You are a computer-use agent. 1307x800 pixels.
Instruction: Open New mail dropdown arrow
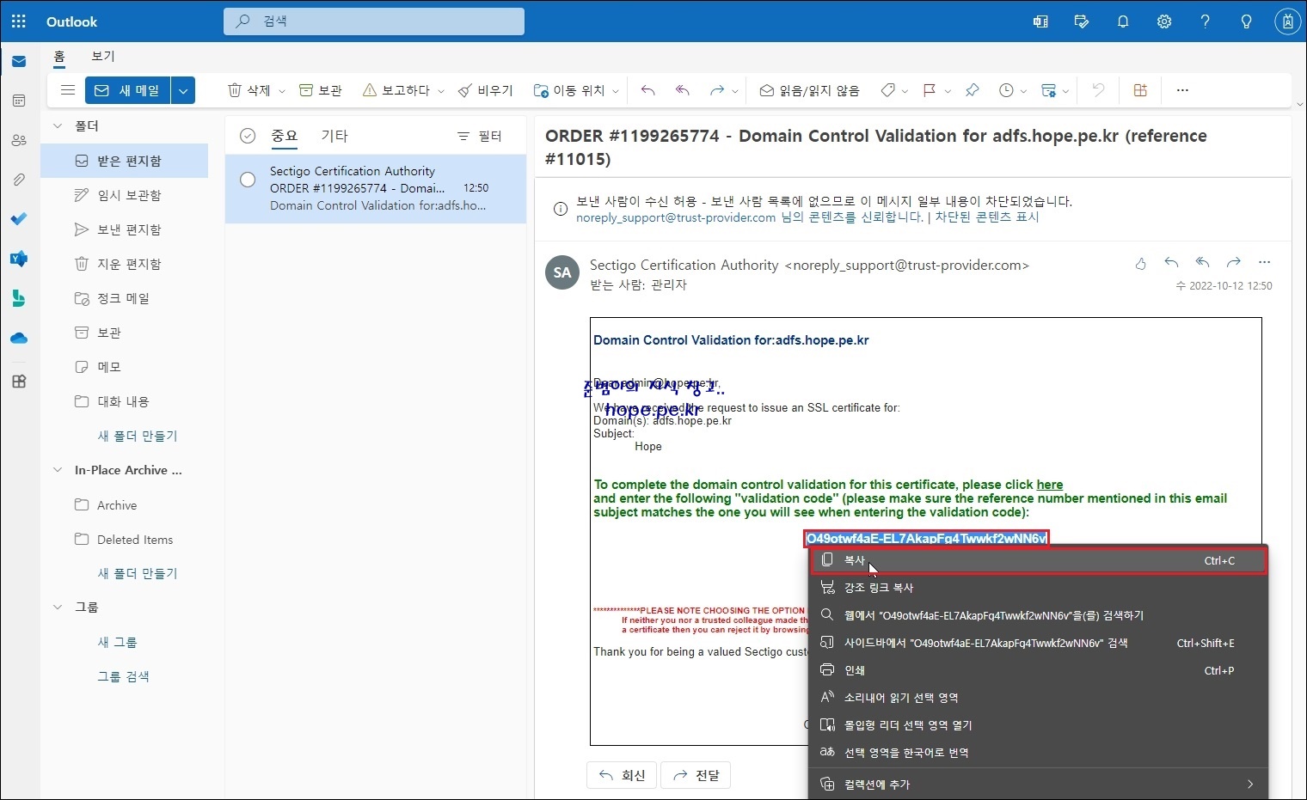183,90
